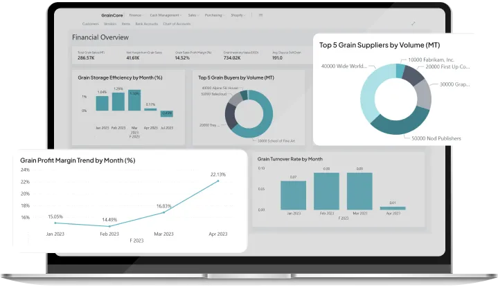Viewport: 498px width, 298px height.
Task: Select the Mar 2023 bar in Grain Turnover
Action: coord(359,191)
